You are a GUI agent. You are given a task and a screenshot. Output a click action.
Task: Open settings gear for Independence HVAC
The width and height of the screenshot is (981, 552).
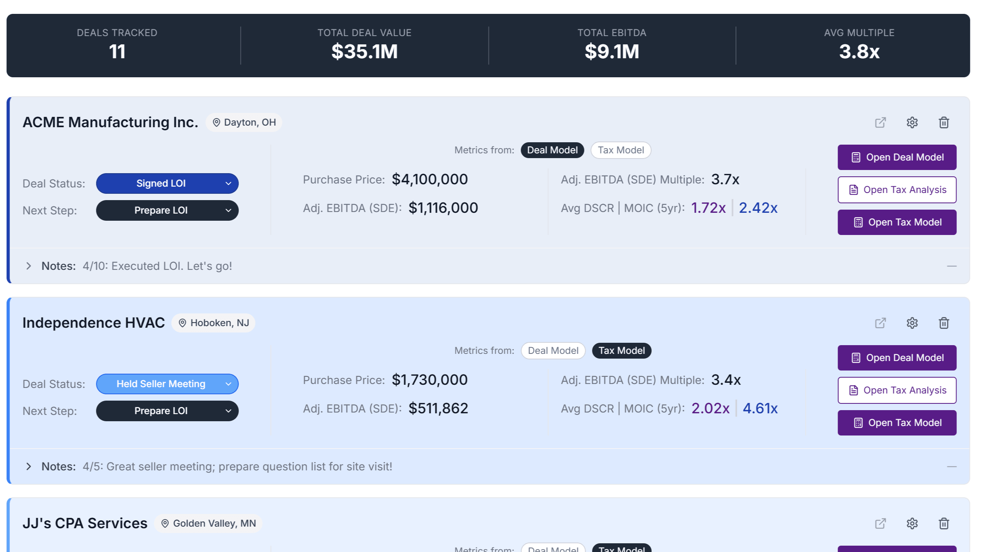click(912, 323)
